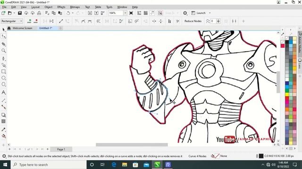Select the Artistic Media tool

tap(3, 65)
